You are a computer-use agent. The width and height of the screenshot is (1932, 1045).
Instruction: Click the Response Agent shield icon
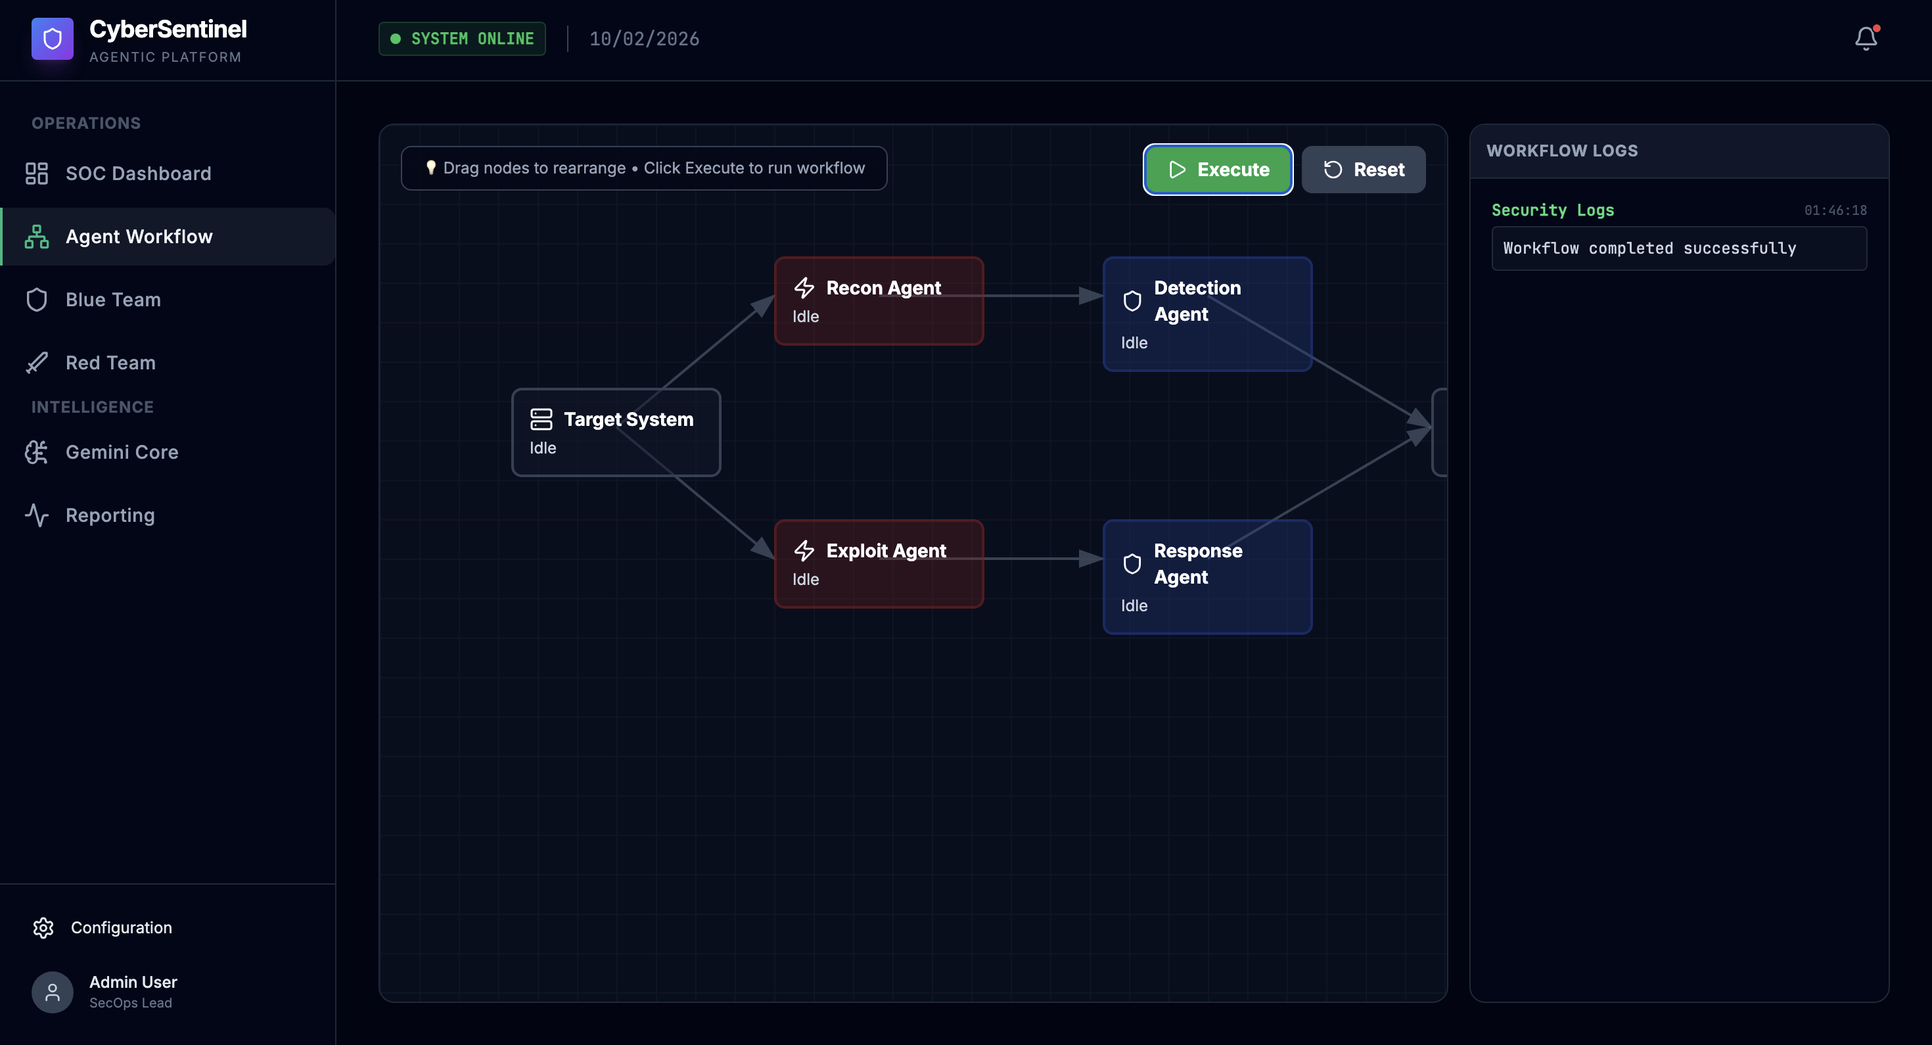point(1132,563)
